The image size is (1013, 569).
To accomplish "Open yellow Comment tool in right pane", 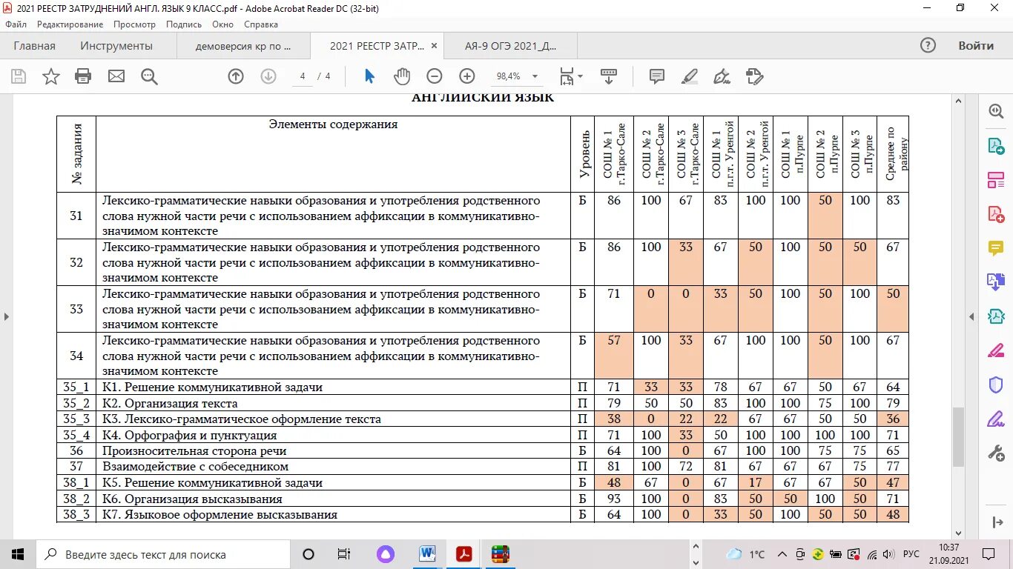I will coord(996,248).
